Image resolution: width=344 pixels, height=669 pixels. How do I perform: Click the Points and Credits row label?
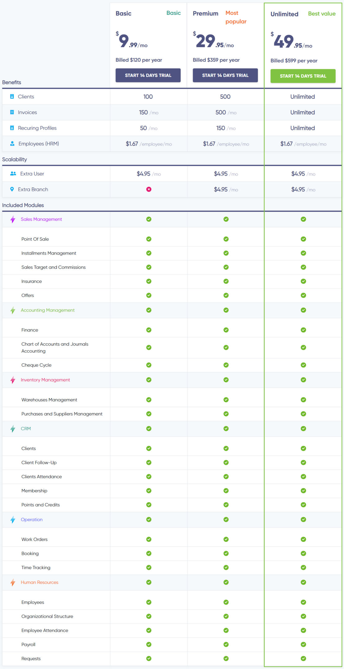point(41,505)
